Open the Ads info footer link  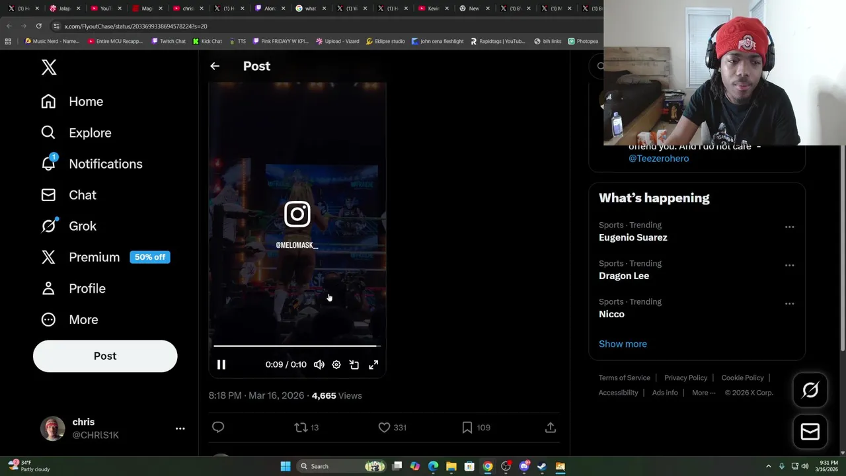point(665,393)
